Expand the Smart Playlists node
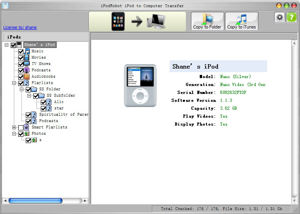This screenshot has width=300, height=214. click(14, 127)
